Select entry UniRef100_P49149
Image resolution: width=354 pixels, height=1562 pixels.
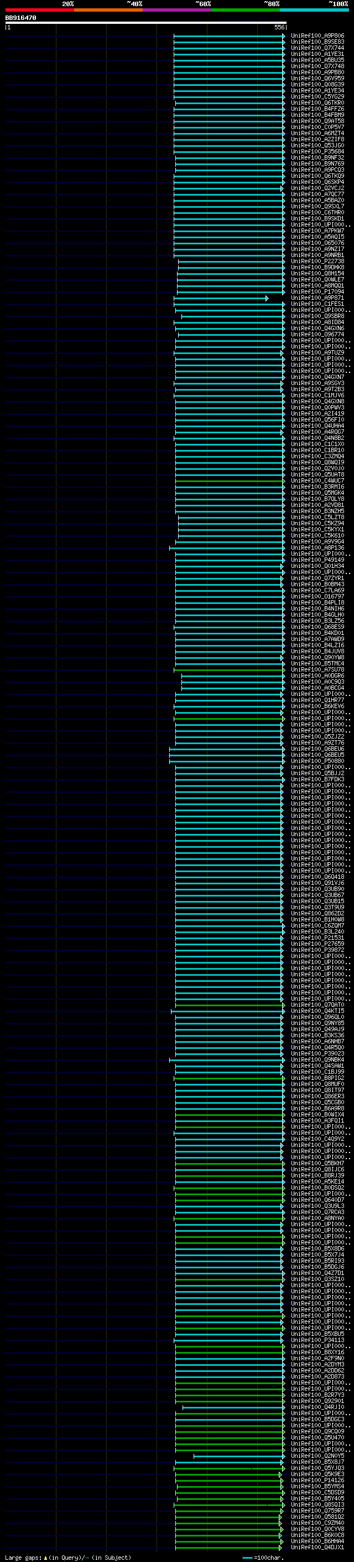(x=317, y=560)
